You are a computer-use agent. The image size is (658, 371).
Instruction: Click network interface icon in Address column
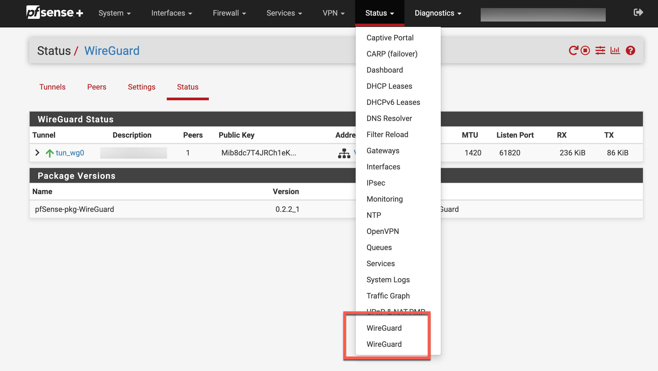(x=344, y=153)
